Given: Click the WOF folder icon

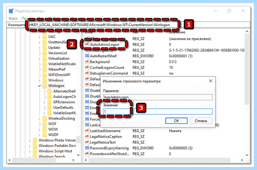Looking at the screenshot, I should 45,124.
